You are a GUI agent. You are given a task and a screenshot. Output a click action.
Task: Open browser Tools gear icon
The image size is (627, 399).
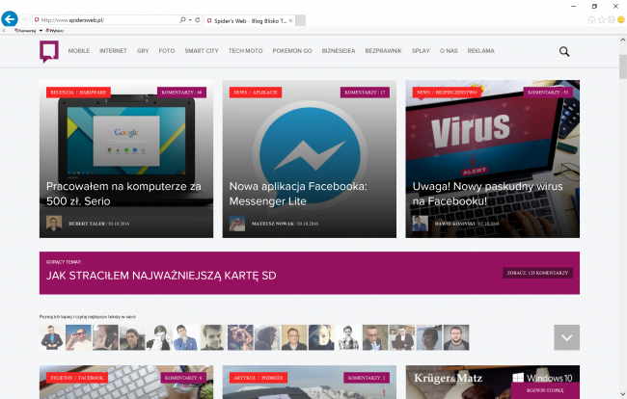[612, 19]
